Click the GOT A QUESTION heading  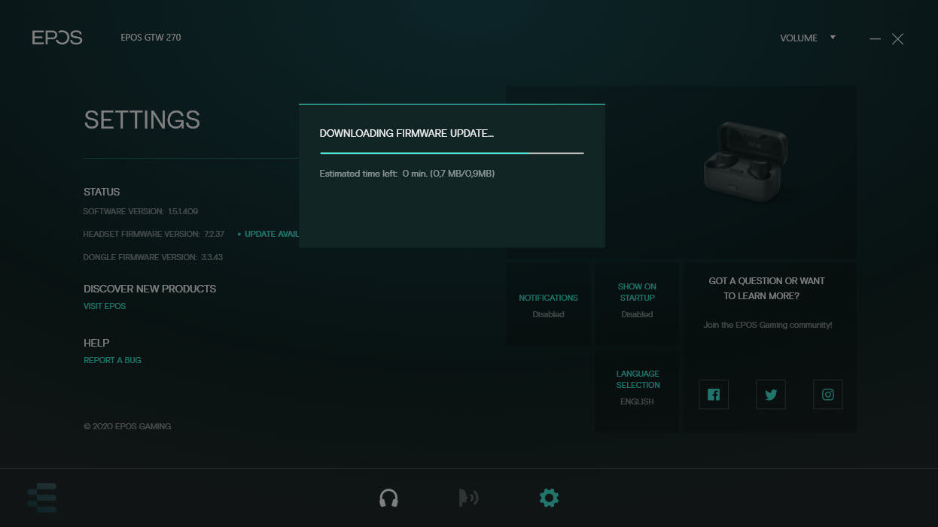tap(767, 288)
